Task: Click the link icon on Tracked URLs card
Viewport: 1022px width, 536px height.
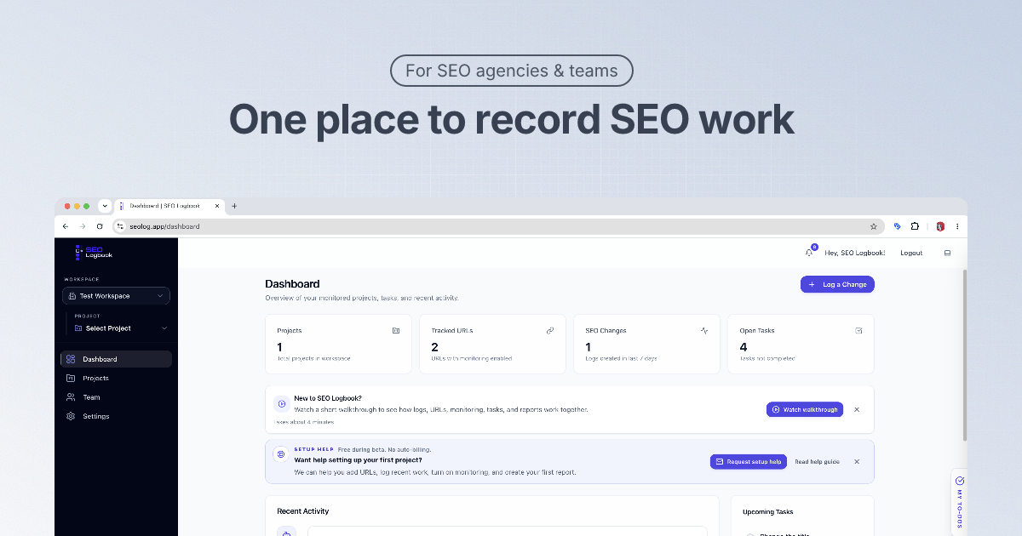Action: point(550,330)
